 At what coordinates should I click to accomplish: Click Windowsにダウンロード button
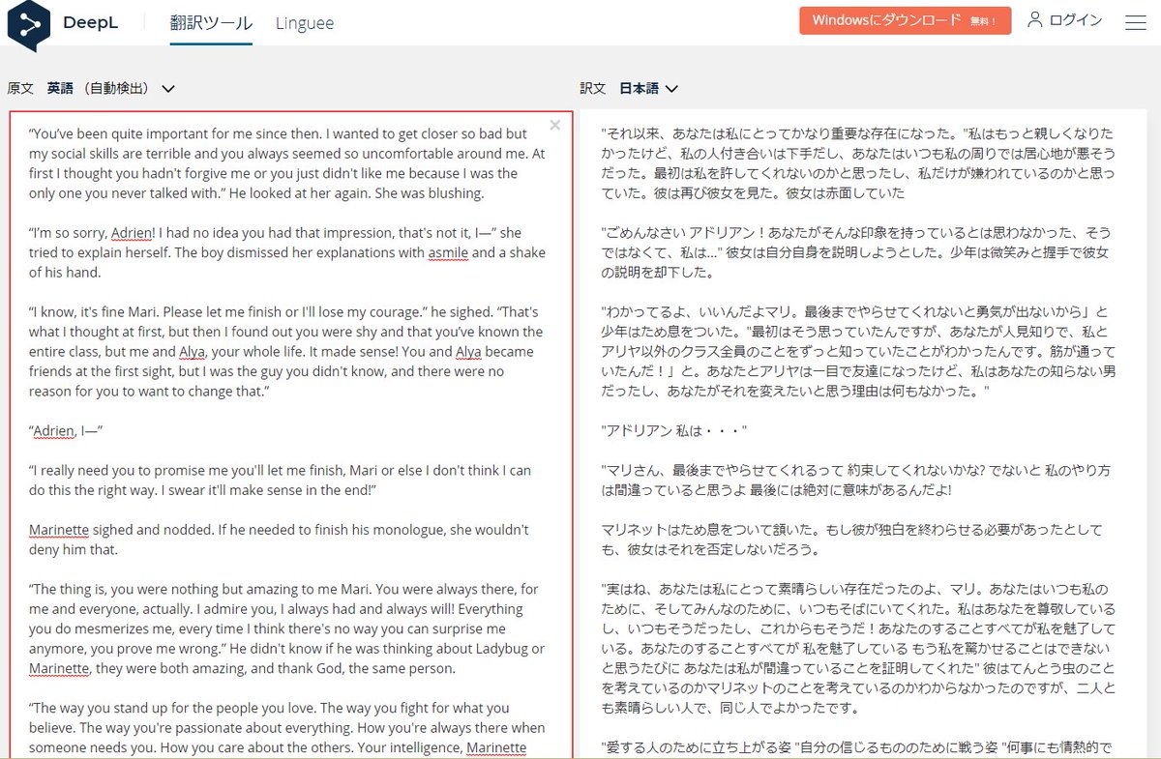tap(905, 20)
